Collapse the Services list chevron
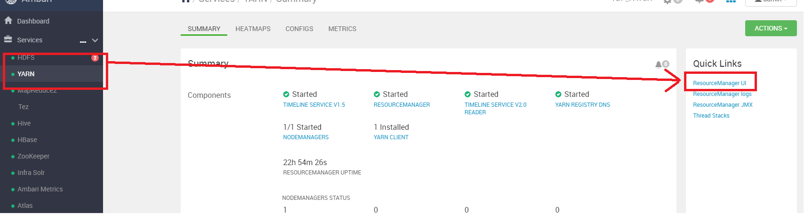The image size is (804, 214). 95,40
